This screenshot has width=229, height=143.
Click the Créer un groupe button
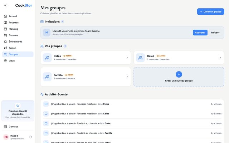(x=210, y=11)
